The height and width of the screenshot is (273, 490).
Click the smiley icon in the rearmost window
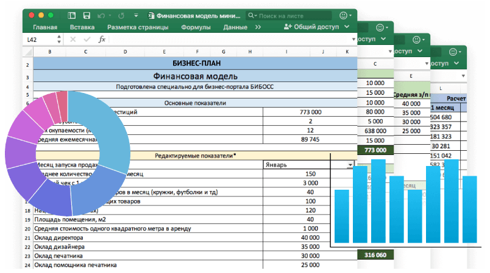pos(453,52)
